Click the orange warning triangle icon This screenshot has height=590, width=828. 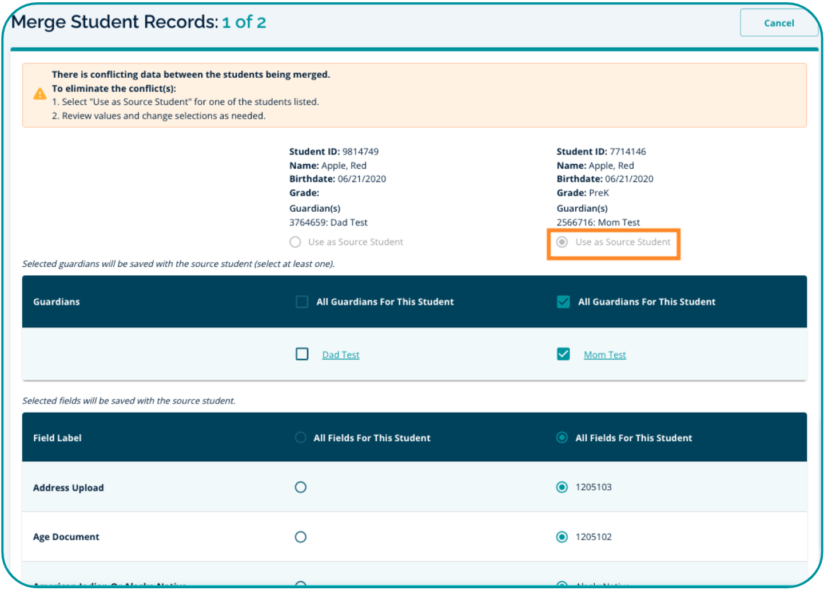(39, 94)
